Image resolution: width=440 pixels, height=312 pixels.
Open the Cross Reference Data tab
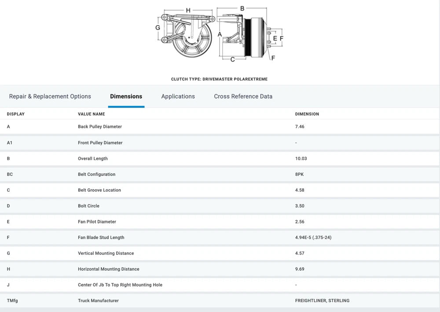243,97
